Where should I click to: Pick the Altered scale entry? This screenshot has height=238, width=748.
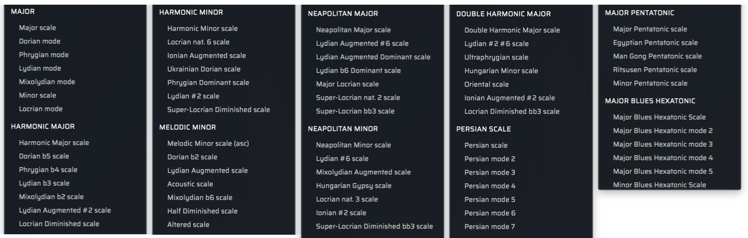click(188, 224)
